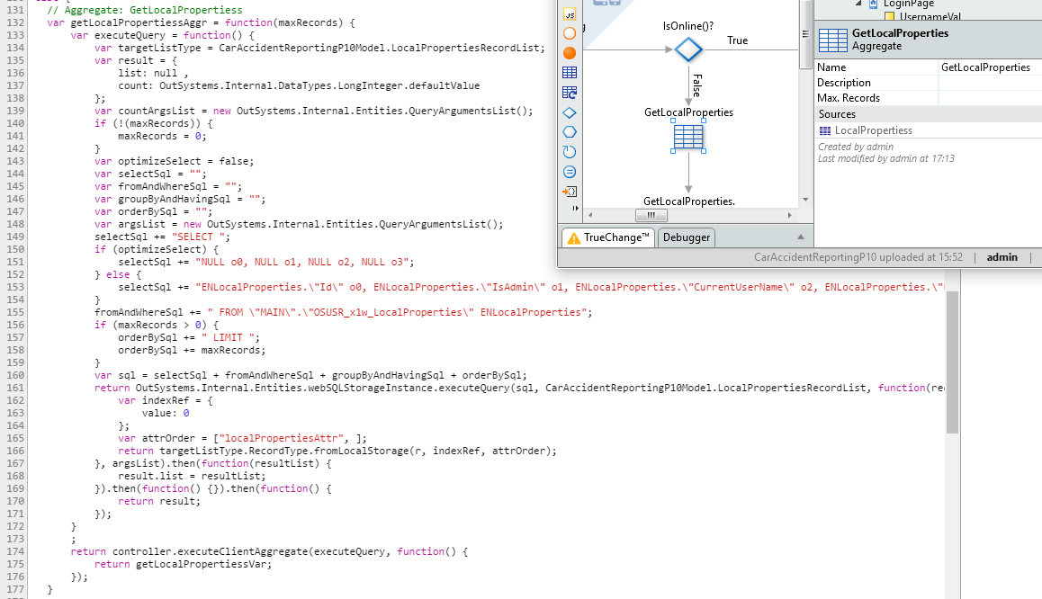1042x599 pixels.
Task: Switch to the Debugger tab
Action: click(x=687, y=237)
